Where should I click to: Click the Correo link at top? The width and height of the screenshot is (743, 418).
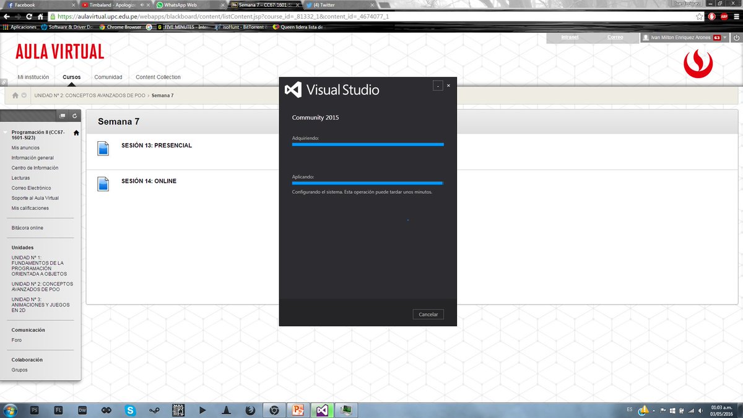pyautogui.click(x=615, y=38)
